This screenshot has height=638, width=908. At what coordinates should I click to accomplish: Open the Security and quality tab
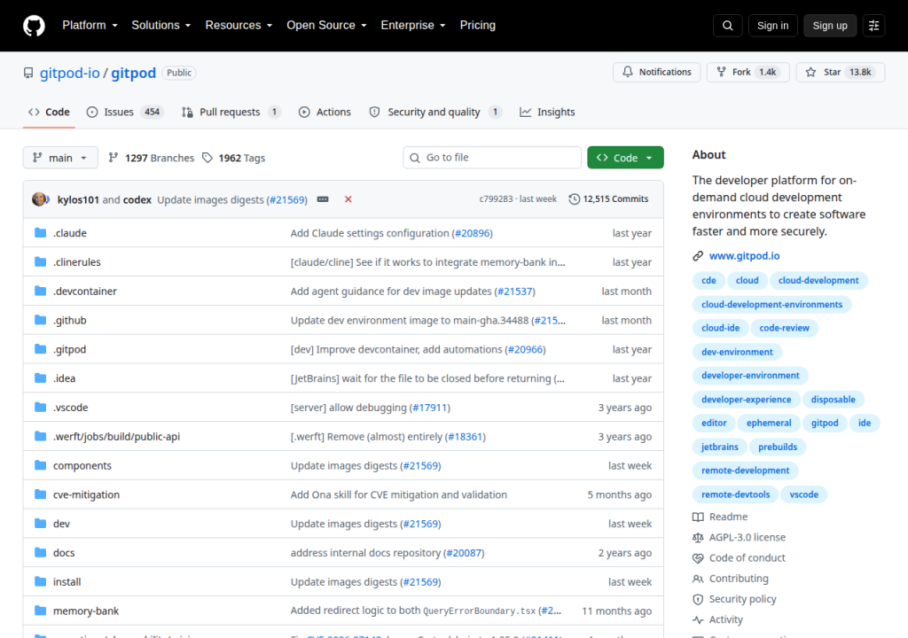[435, 112]
